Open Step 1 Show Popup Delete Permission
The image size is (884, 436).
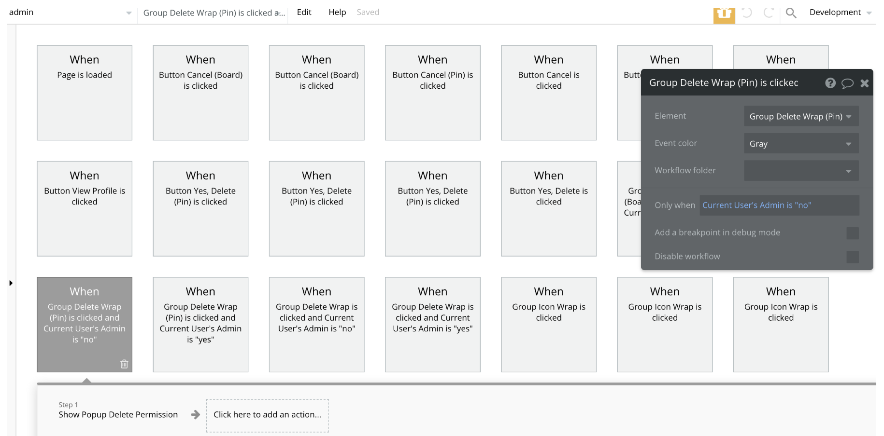[118, 414]
